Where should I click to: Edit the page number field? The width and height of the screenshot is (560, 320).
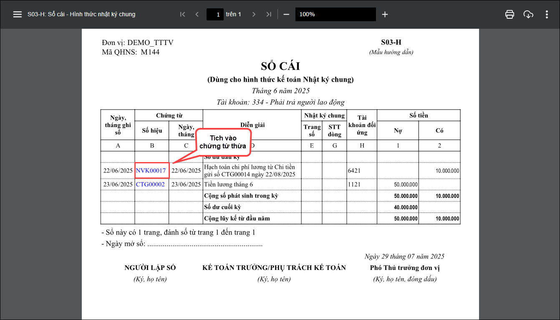[215, 14]
